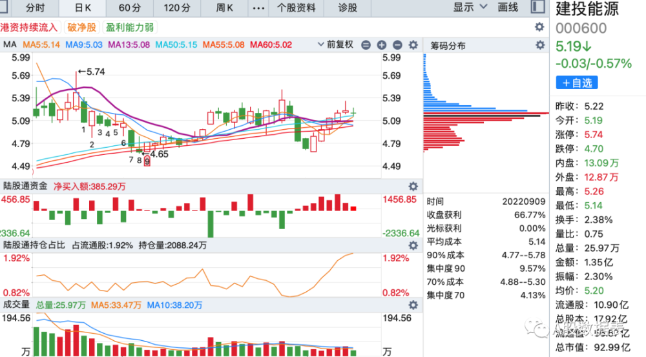Open gear settings for 筹码分布 panel
The image size is (646, 357).
pos(539,45)
